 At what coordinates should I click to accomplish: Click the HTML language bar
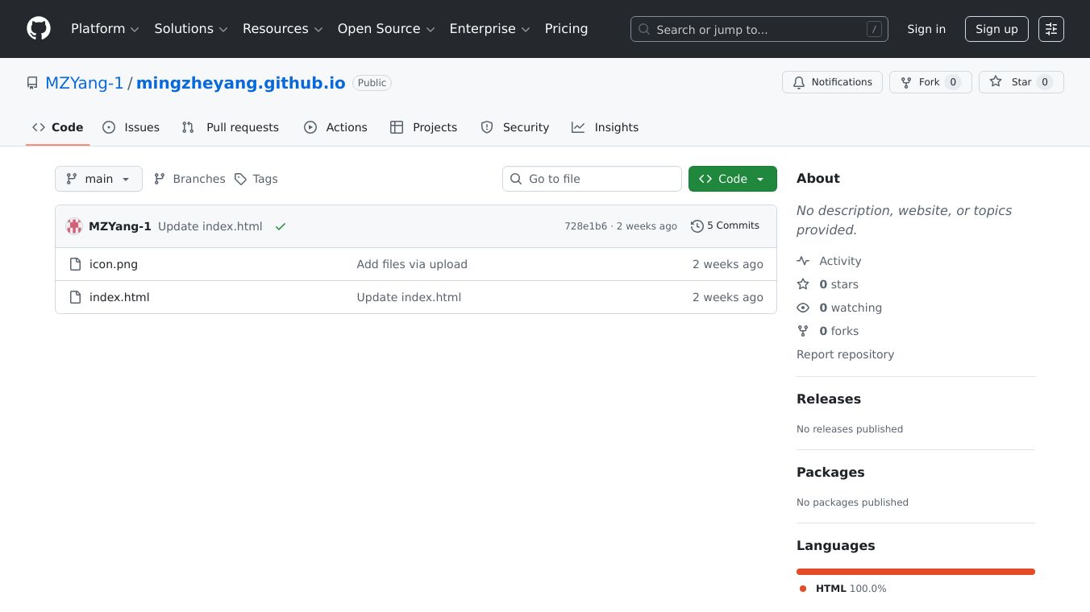point(915,572)
